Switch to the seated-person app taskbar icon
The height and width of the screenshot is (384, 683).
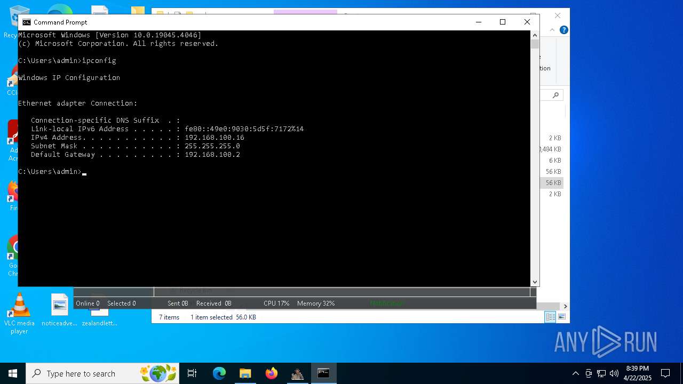click(x=297, y=373)
